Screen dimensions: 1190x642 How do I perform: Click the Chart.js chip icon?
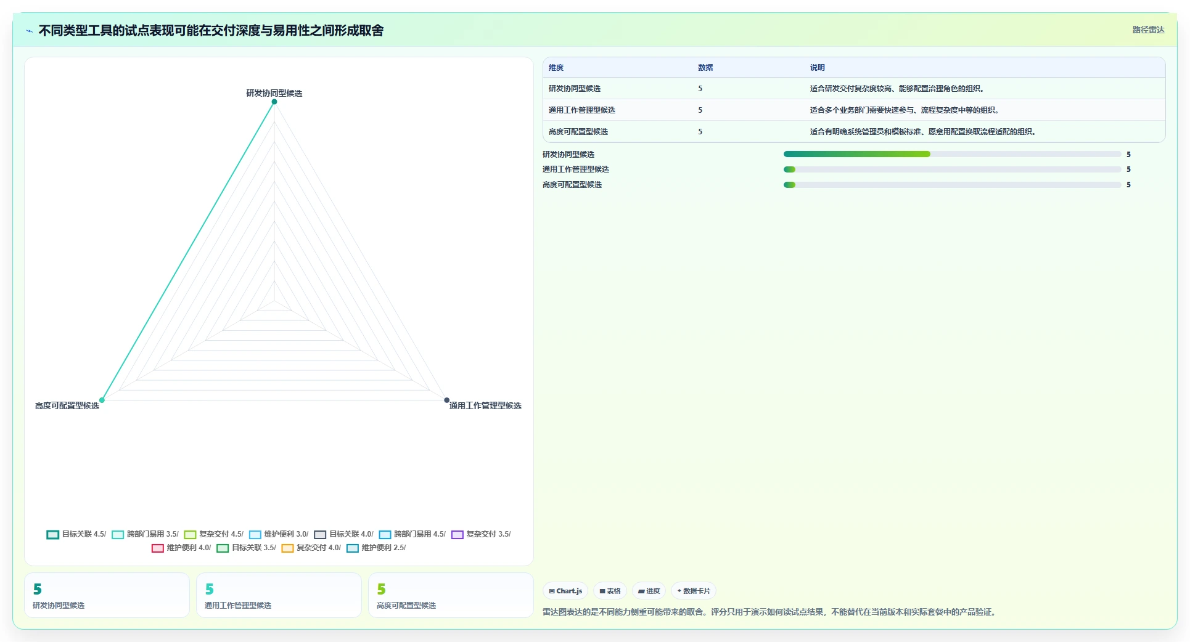(x=552, y=591)
